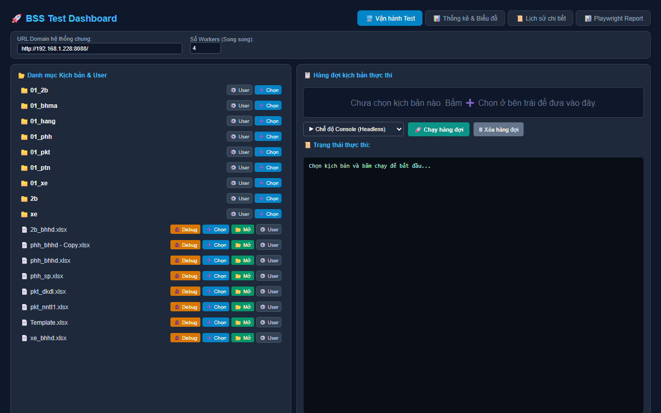Click the User gear button for 01_phh
Viewport: 661px width, 413px height.
click(x=240, y=136)
